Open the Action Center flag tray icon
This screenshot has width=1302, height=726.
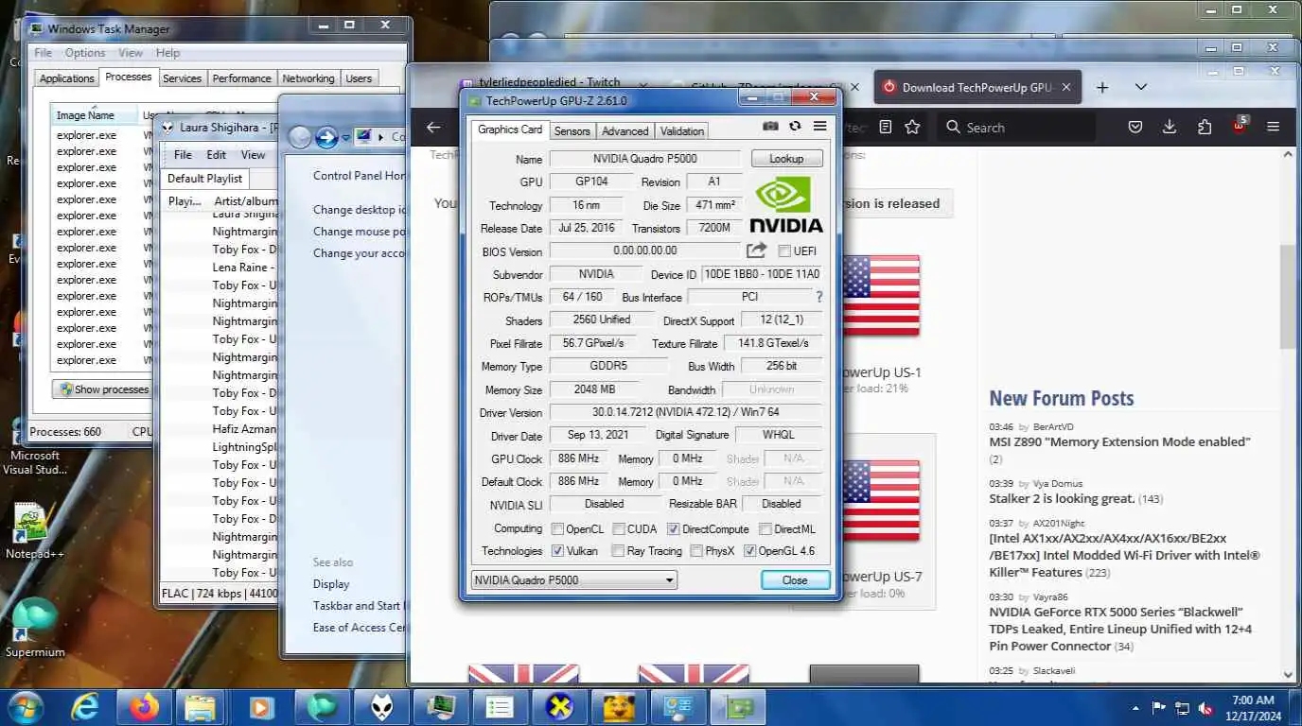(x=1158, y=708)
